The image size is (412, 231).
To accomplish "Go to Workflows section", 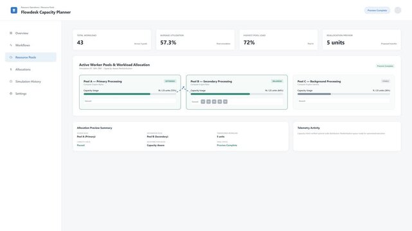I will 31,45.
